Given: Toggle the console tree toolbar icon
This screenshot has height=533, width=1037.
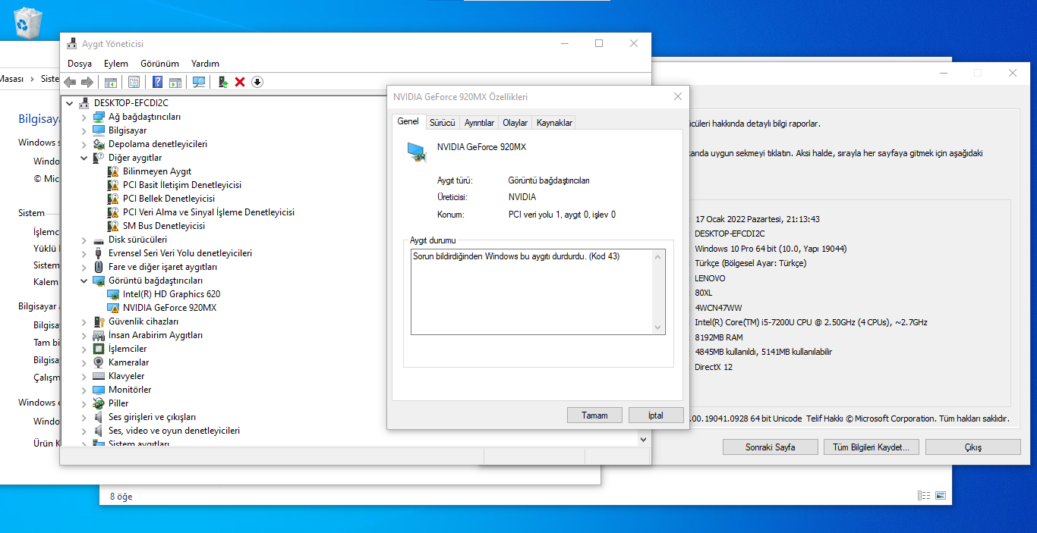Looking at the screenshot, I should click(111, 82).
